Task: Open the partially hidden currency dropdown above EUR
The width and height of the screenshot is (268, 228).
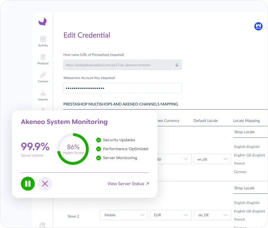Action: click(174, 159)
